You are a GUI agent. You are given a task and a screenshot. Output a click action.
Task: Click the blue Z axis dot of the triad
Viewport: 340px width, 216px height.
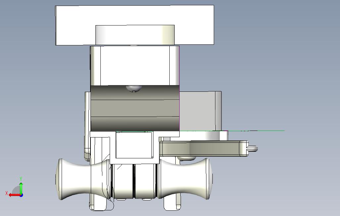21,195
